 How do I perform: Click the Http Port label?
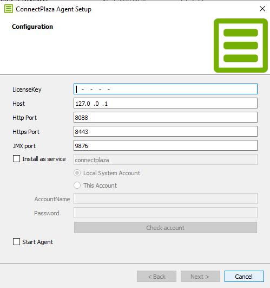[24, 118]
